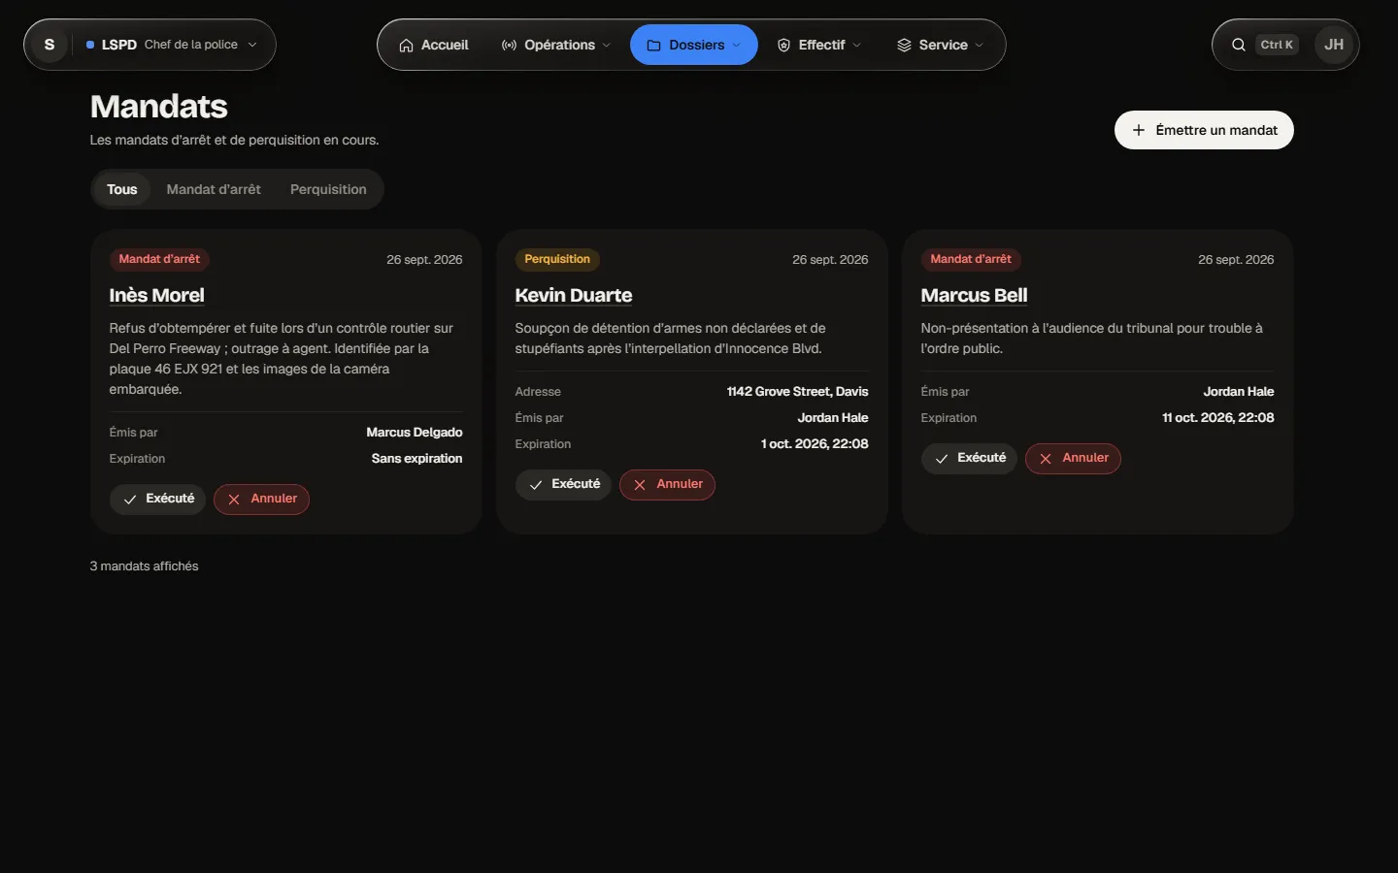
Task: Expand the Dossiers menu chevron
Action: [737, 46]
